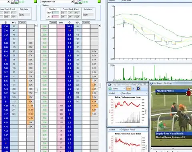Screen dimensions: 192x152
Task: Click the Standard Lay stake field
Action: (x=55, y=17)
